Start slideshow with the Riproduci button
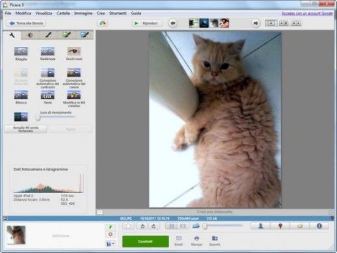The width and height of the screenshot is (337, 253). point(147,23)
